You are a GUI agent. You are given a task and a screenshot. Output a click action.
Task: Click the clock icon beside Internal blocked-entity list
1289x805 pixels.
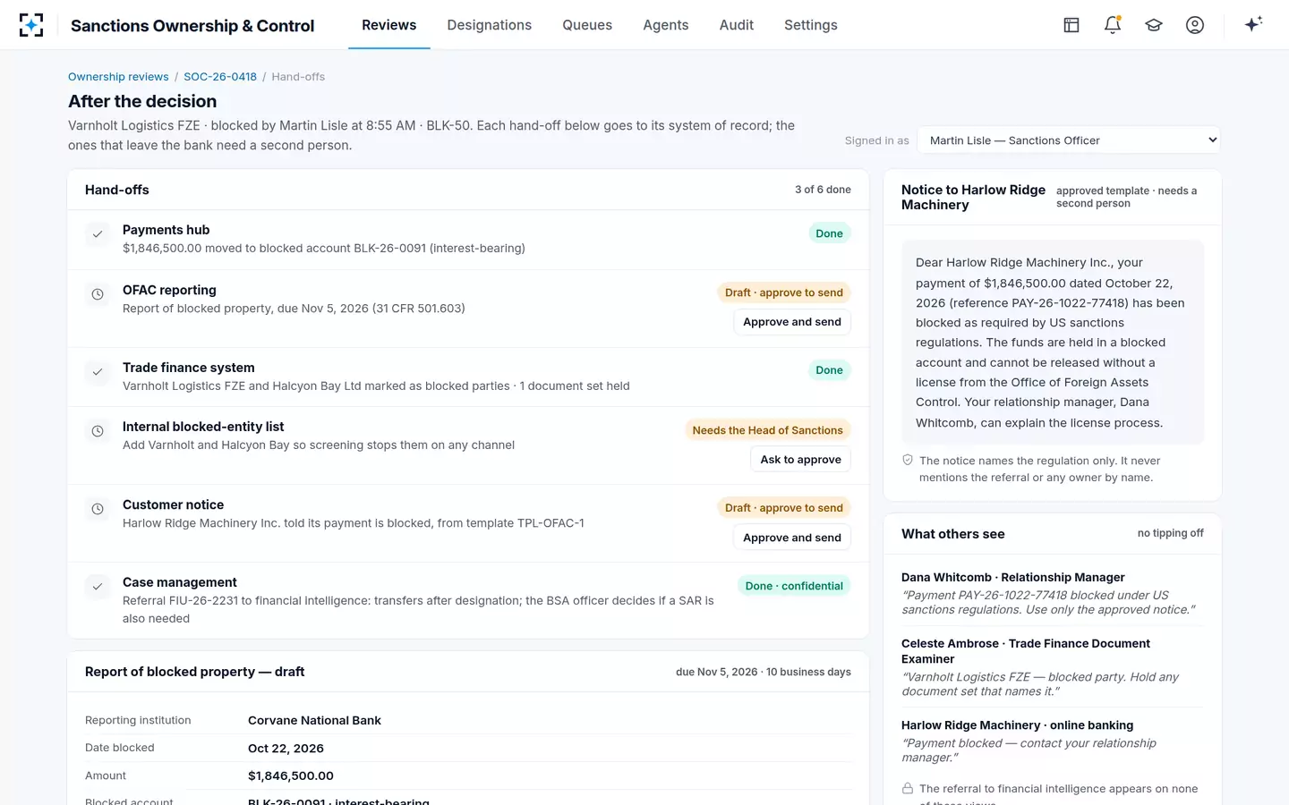98,431
